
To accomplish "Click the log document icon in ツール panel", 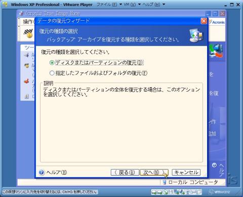I will 26,96.
